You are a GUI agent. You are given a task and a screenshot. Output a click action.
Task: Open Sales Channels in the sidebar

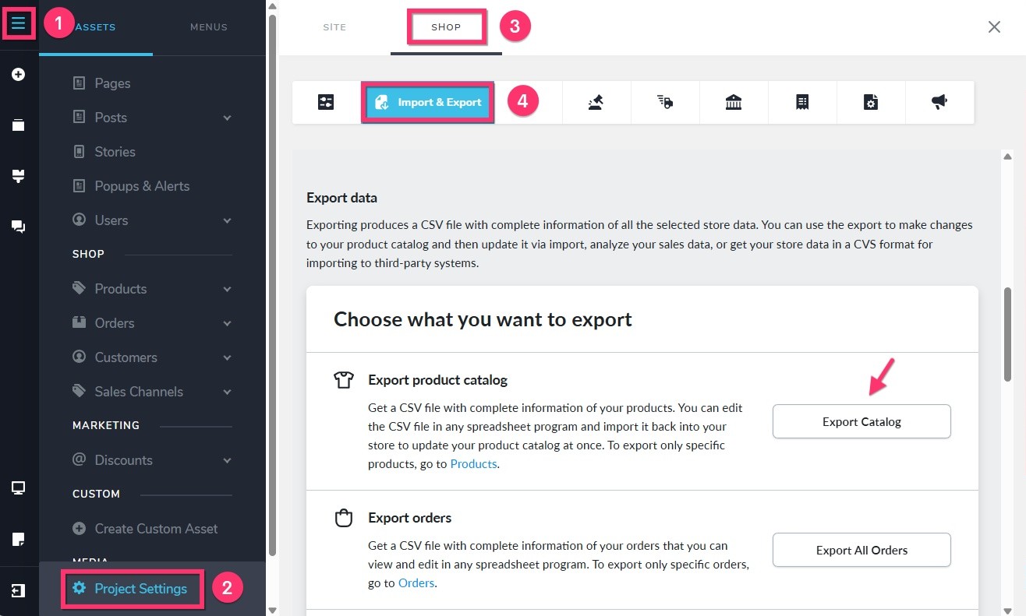(139, 392)
